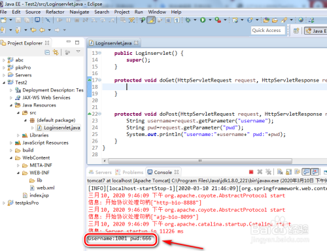Screen dimensions: 327x251
Task: Open the External Tools dropdown arrow
Action: click(225, 20)
